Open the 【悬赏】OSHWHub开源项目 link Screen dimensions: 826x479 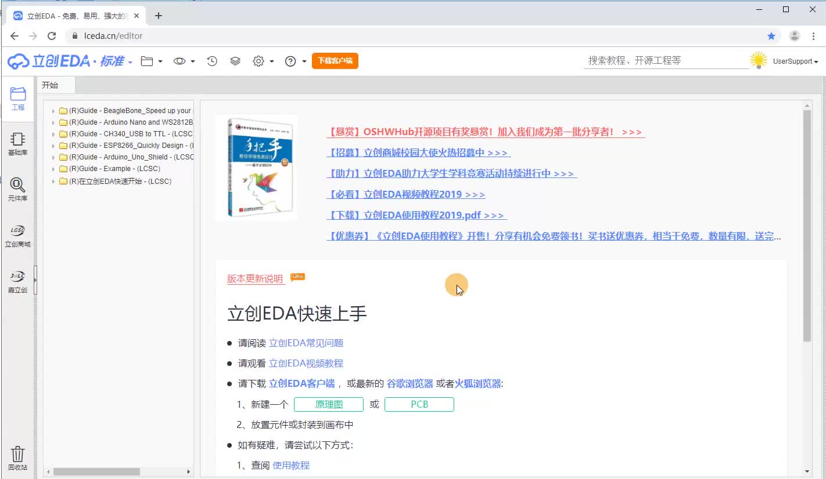[x=486, y=132]
